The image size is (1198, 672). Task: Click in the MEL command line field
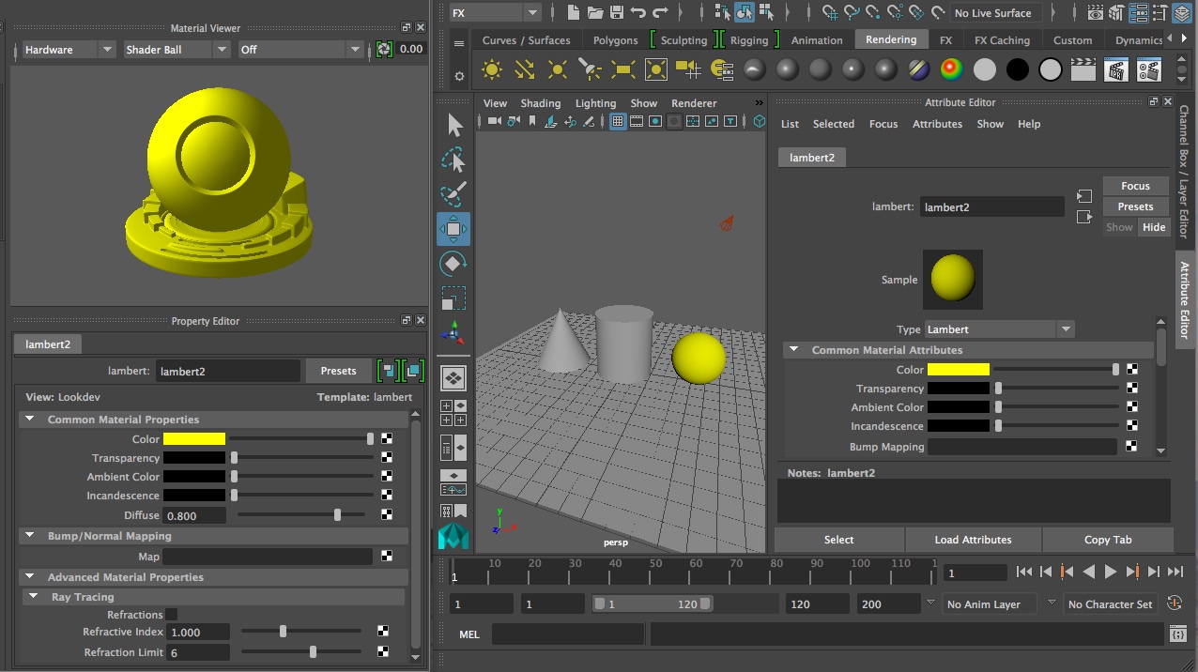coord(568,634)
